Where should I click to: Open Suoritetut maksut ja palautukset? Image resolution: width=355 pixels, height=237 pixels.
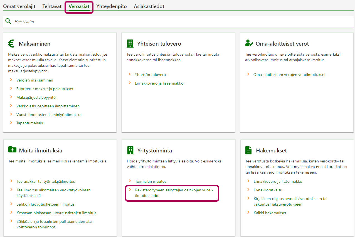(45, 89)
